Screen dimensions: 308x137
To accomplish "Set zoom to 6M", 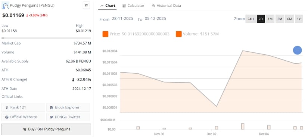I will pos(289,19).
